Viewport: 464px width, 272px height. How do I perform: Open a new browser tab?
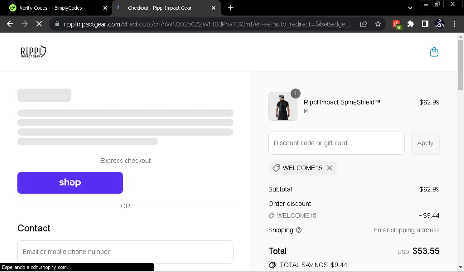click(x=231, y=8)
